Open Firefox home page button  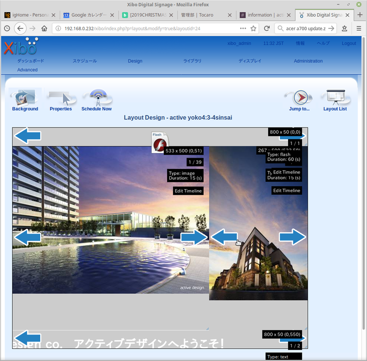tap(44, 28)
